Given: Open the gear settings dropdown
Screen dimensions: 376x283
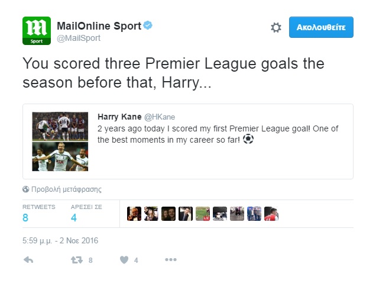Looking at the screenshot, I should (275, 27).
